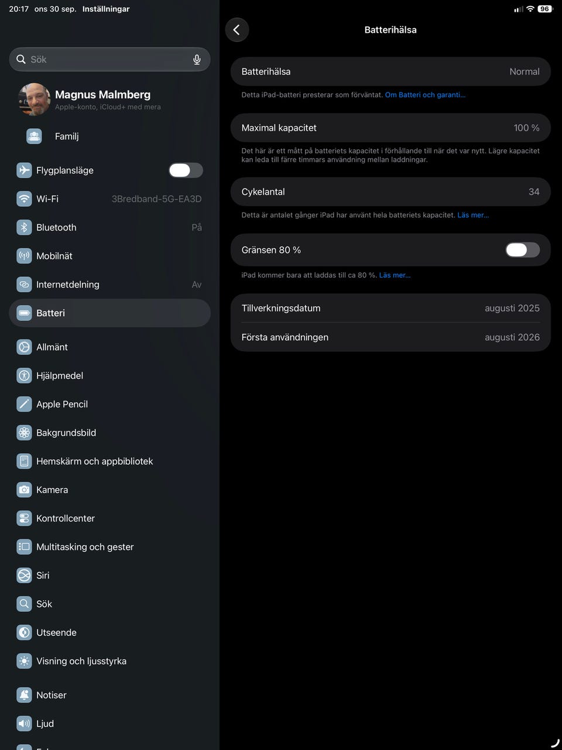
Task: Tap the Apple Pencil icon
Action: point(24,404)
